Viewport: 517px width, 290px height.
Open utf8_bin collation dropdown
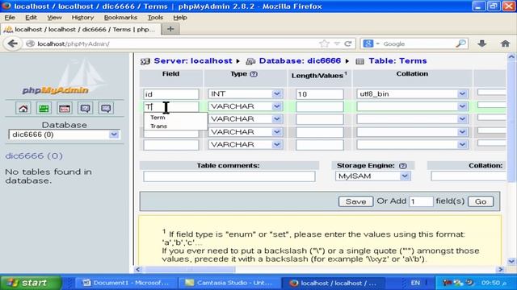click(462, 94)
